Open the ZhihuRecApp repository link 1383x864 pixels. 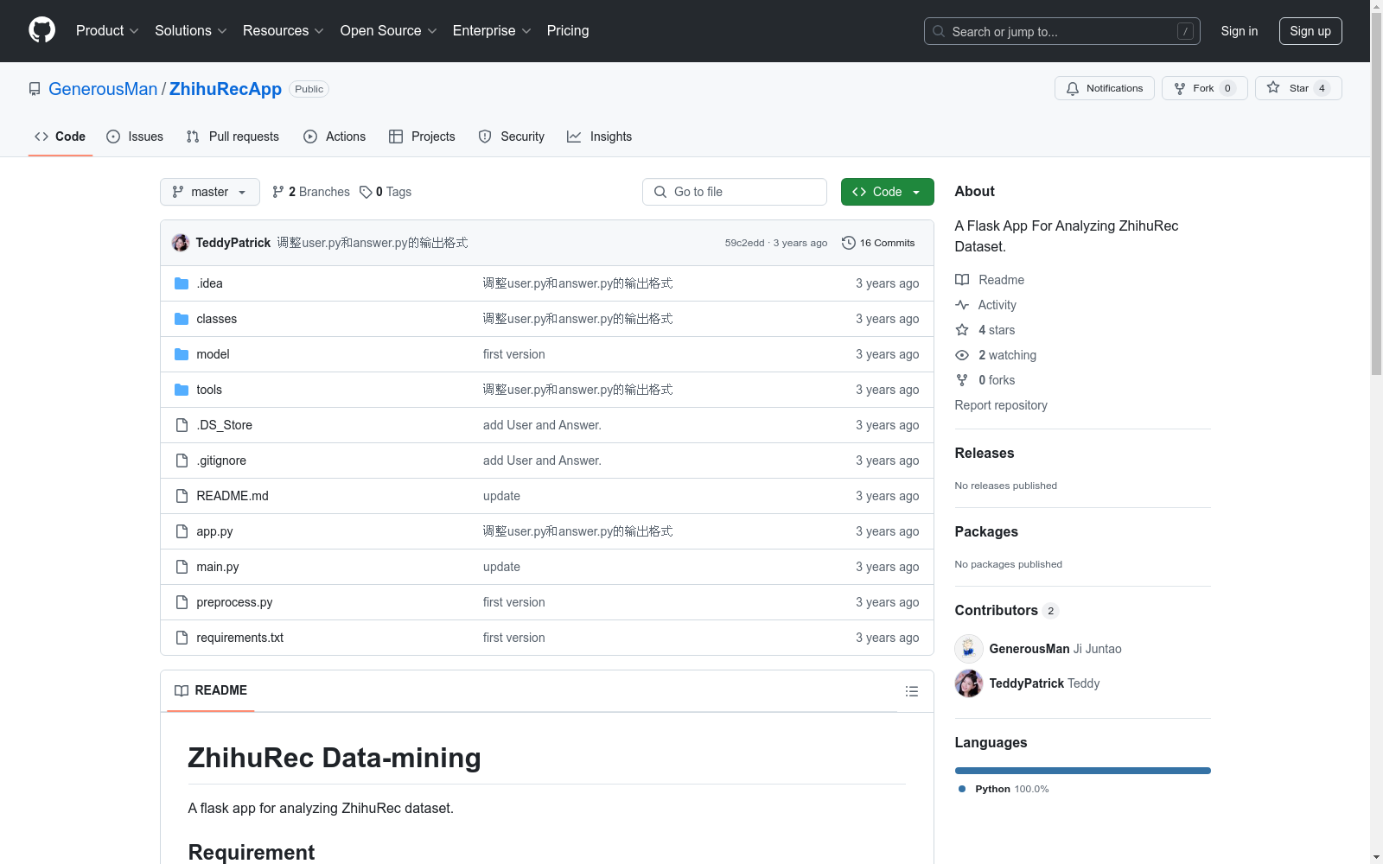pyautogui.click(x=226, y=89)
